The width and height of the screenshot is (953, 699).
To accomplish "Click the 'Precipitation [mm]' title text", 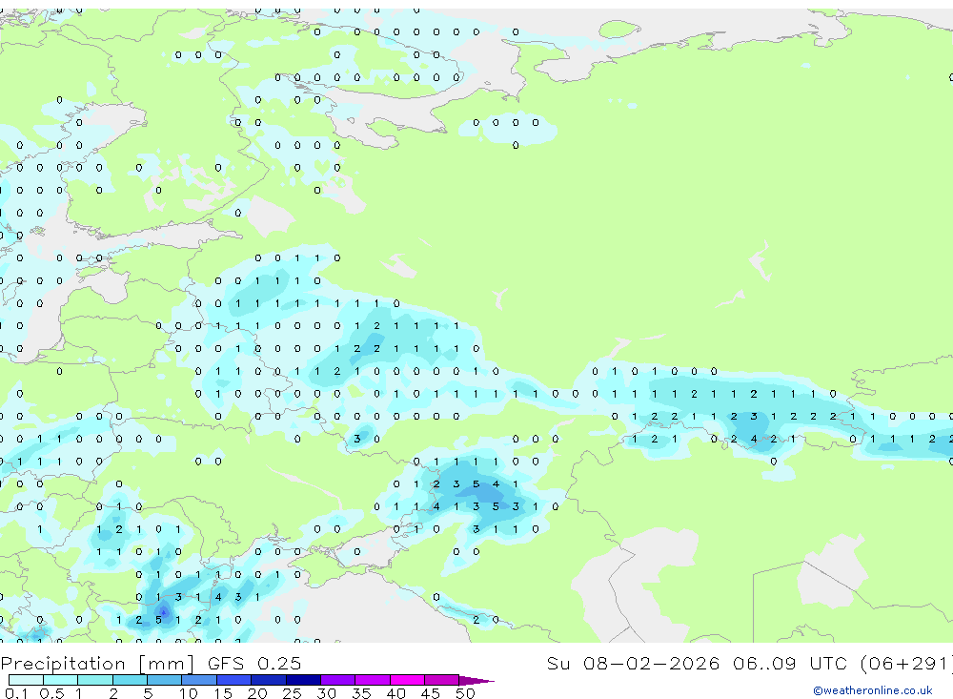I will [x=98, y=664].
